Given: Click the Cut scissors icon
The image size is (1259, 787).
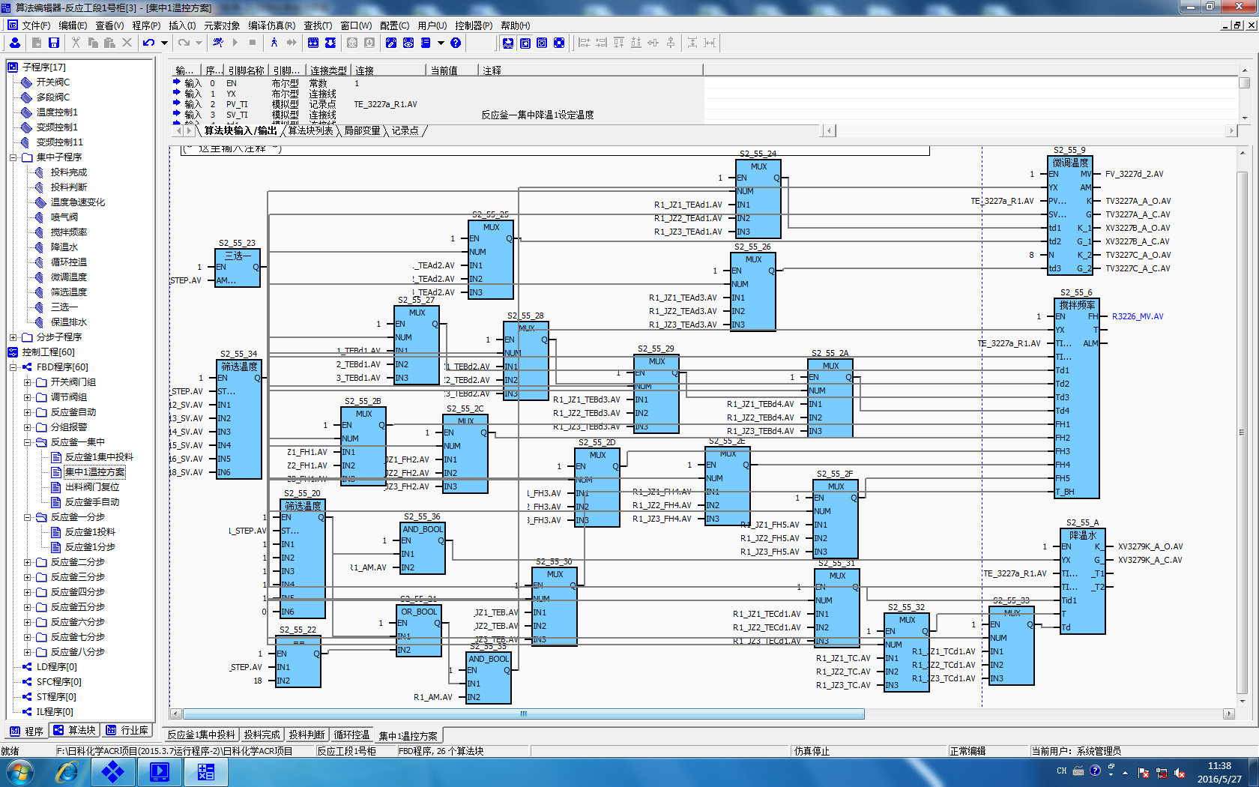Looking at the screenshot, I should click(x=76, y=43).
